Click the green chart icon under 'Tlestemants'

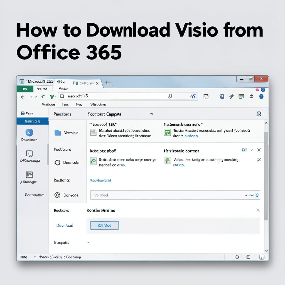pos(167,132)
